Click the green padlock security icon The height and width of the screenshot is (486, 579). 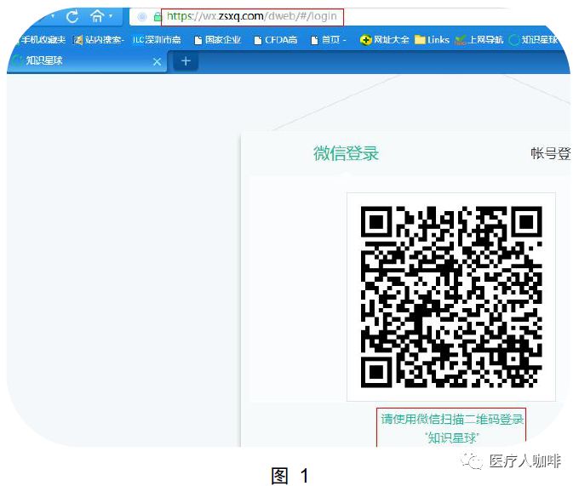coord(158,16)
